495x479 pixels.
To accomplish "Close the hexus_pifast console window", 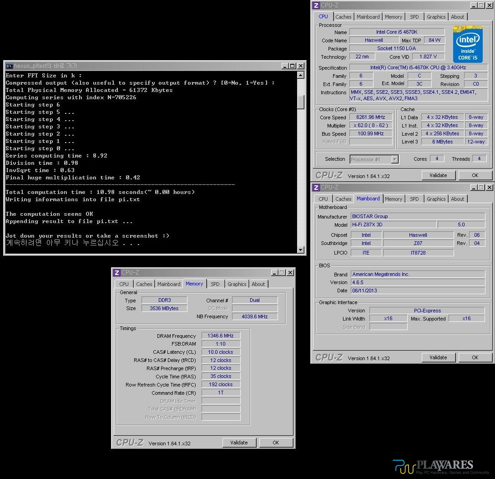I will [301, 66].
